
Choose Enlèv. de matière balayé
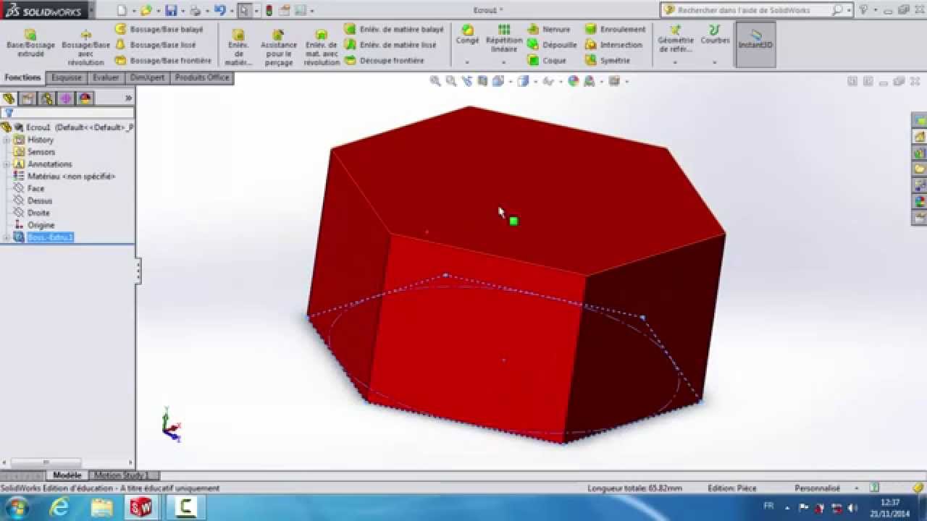(395, 30)
